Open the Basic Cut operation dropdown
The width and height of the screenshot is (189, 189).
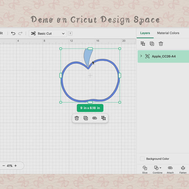(x=48, y=33)
